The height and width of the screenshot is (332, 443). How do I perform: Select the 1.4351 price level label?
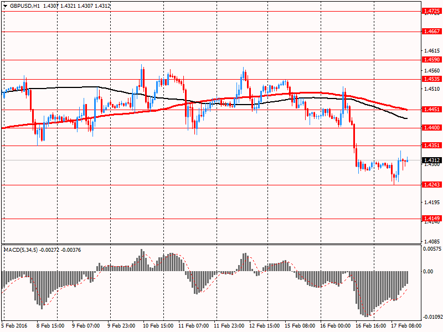click(x=431, y=146)
